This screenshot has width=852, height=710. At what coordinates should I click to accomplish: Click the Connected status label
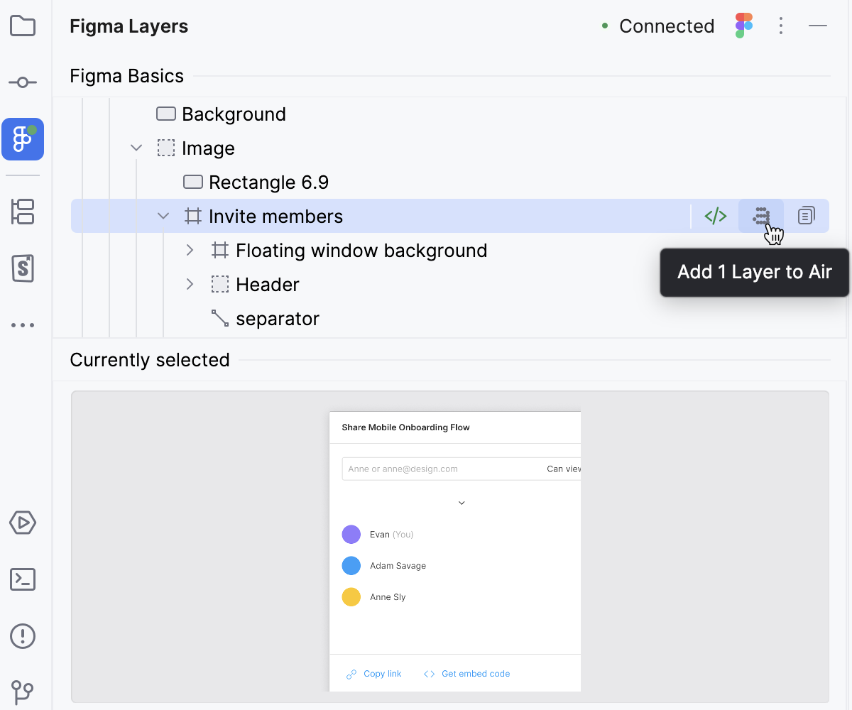[x=667, y=26]
